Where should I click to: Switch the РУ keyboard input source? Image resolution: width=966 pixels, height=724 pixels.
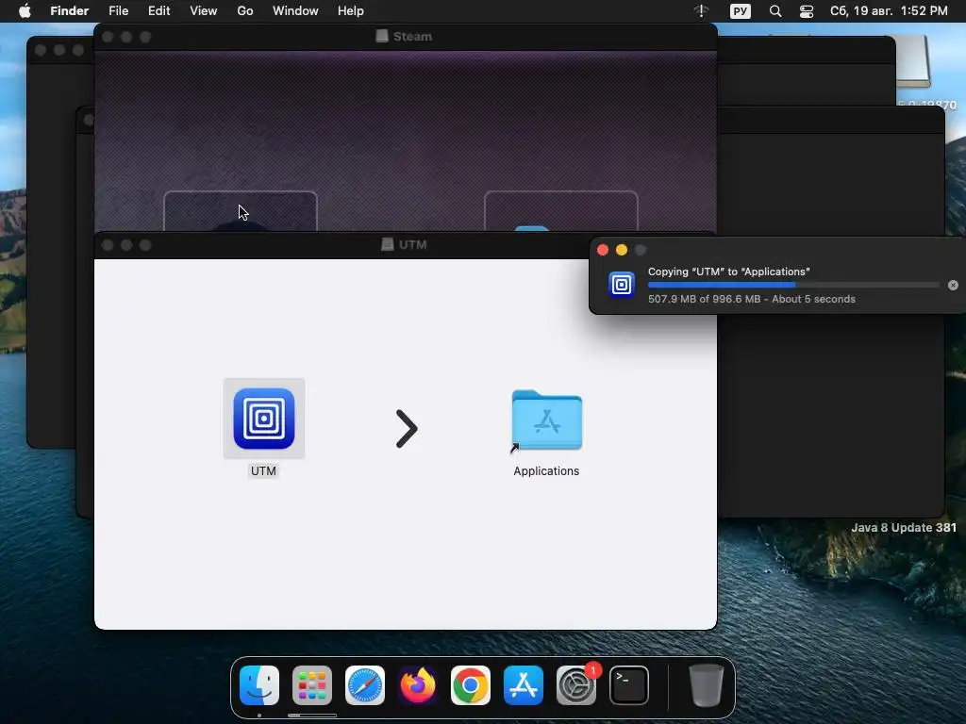click(x=740, y=11)
